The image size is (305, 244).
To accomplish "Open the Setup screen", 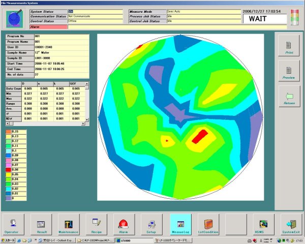I will [151, 224].
